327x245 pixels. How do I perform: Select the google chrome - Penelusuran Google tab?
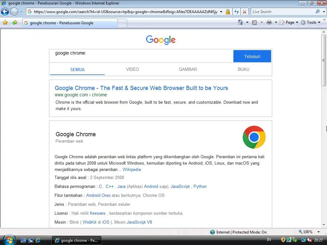coord(70,23)
